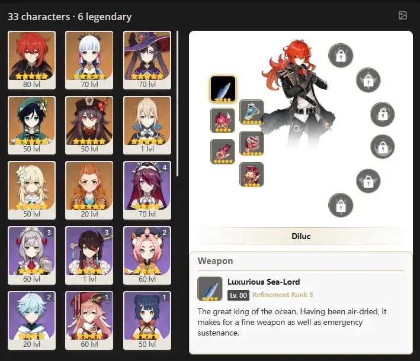Click the Diluc name banner
The height and width of the screenshot is (361, 420).
pos(301,236)
